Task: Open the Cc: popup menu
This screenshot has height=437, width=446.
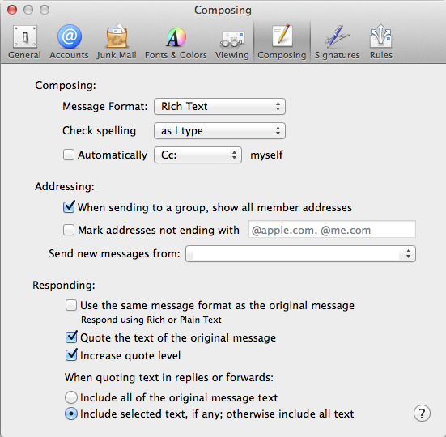Action: [x=198, y=155]
